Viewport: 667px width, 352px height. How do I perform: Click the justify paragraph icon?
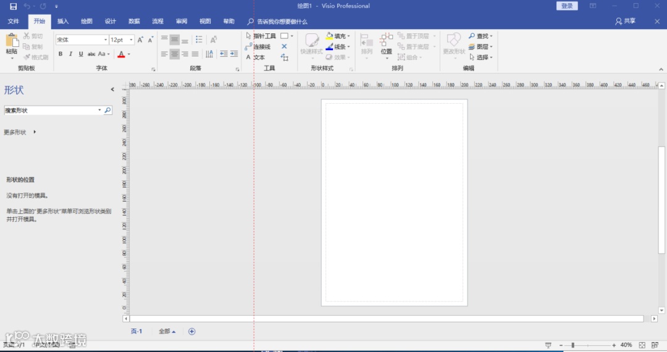195,54
